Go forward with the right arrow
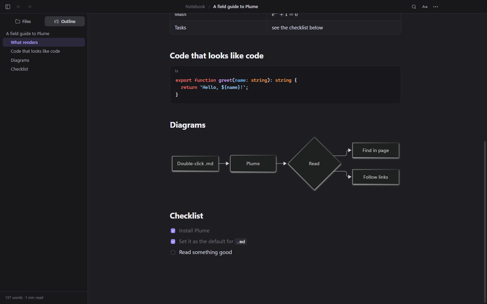Screen dimensions: 487x304 tap(29, 7)
